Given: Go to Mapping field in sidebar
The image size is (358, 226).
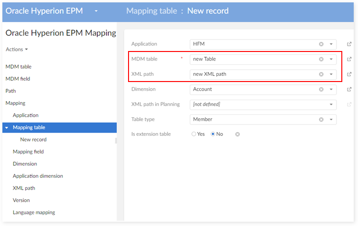Looking at the screenshot, I should (28, 152).
